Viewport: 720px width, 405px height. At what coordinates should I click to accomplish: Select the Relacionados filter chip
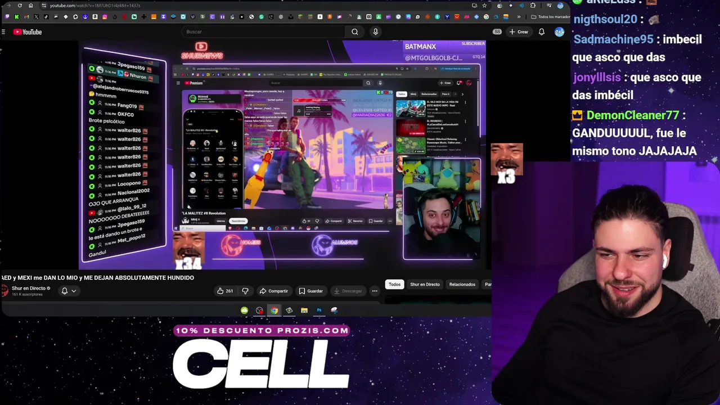pos(462,285)
